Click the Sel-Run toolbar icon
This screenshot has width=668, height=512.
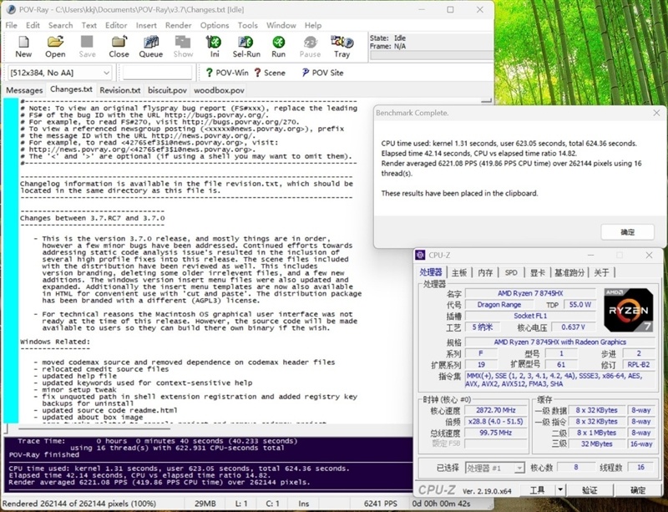coord(245,42)
